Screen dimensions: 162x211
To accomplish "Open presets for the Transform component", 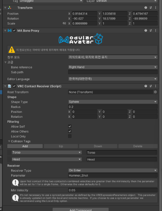I will tap(150, 8).
